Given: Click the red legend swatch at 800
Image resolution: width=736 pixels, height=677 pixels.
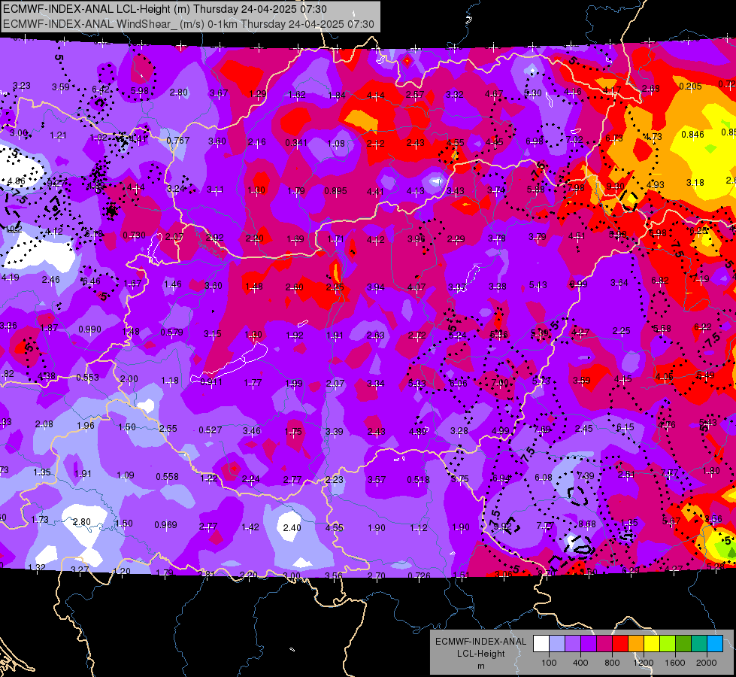Looking at the screenshot, I should (x=620, y=644).
